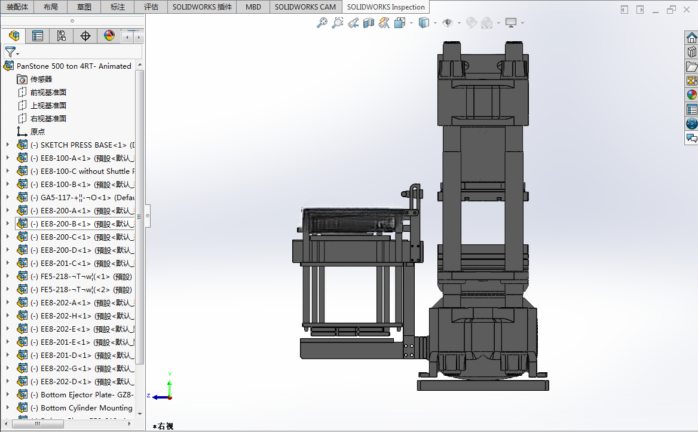
Task: Open the 装配体 ribbon tab
Action: coord(17,7)
